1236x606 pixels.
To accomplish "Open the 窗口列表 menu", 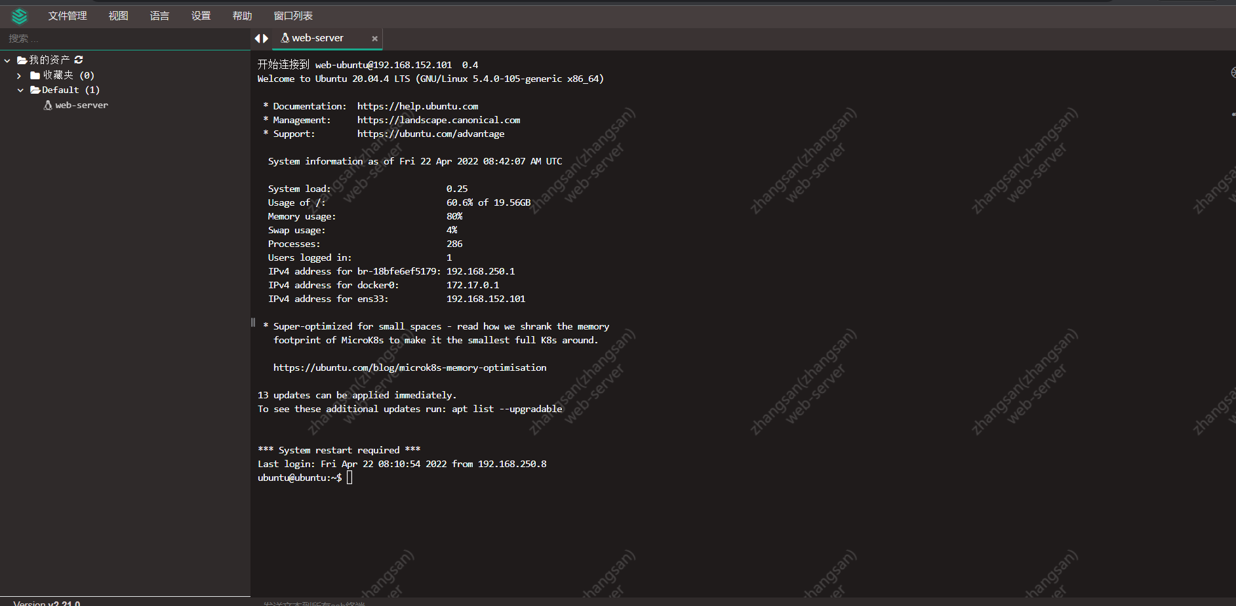I will pos(293,16).
